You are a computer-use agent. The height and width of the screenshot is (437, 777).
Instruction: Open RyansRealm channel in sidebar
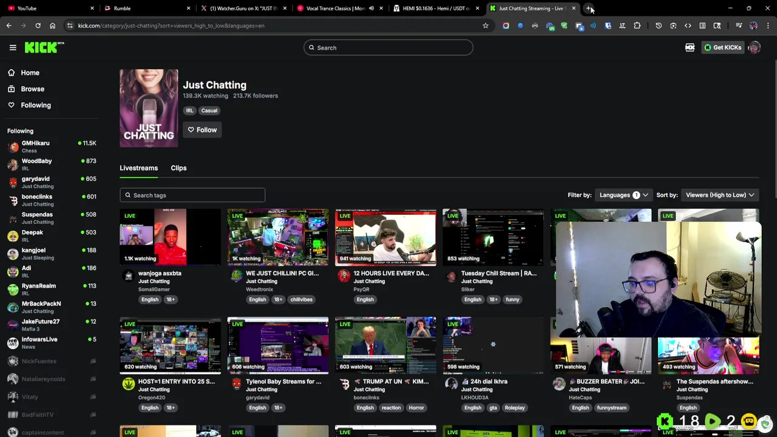tap(52, 289)
